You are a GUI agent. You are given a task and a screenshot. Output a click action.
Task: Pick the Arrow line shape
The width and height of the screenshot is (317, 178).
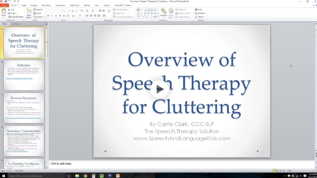(145, 10)
